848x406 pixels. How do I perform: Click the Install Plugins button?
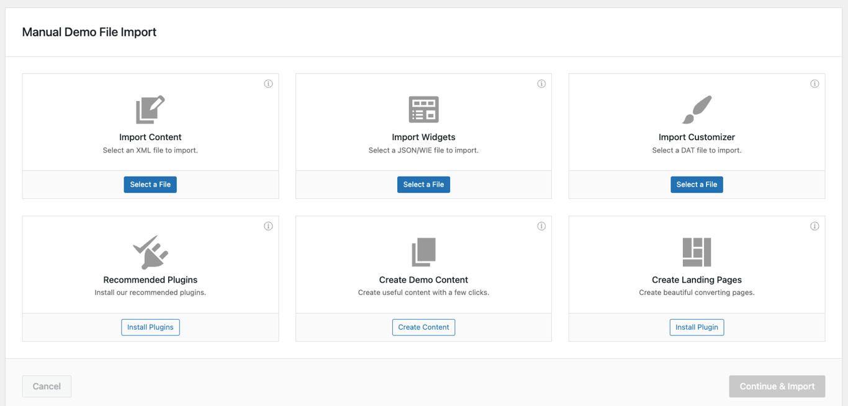click(150, 327)
